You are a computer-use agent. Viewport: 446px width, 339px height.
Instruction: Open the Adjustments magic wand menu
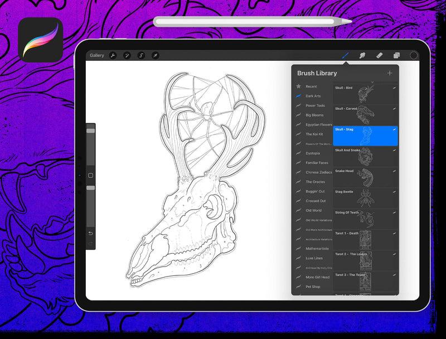click(127, 56)
